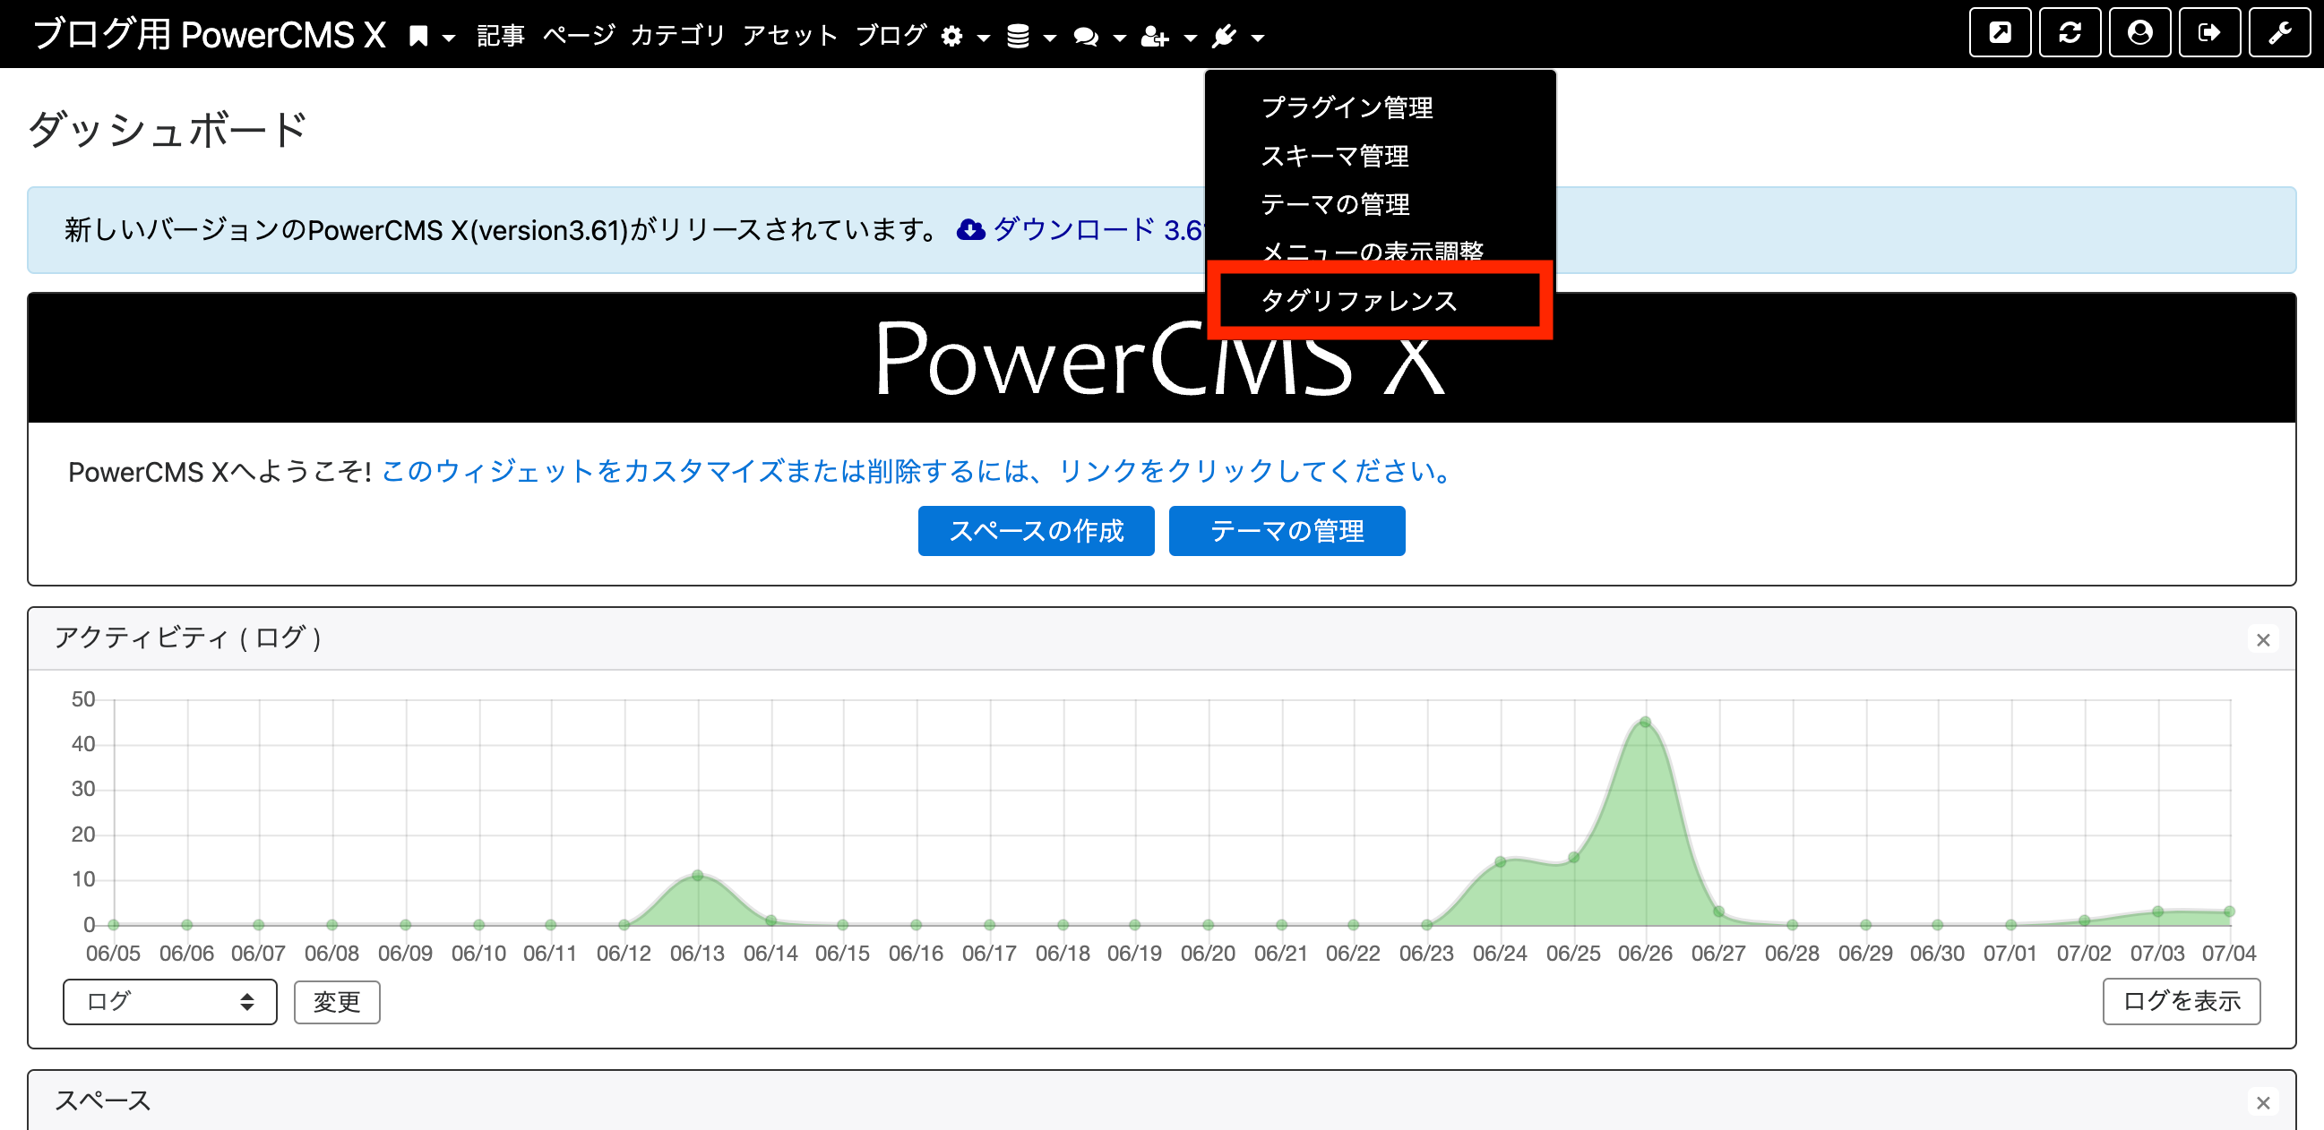2324x1130 pixels.
Task: Click the 06/26 peak data point
Action: pos(1646,722)
